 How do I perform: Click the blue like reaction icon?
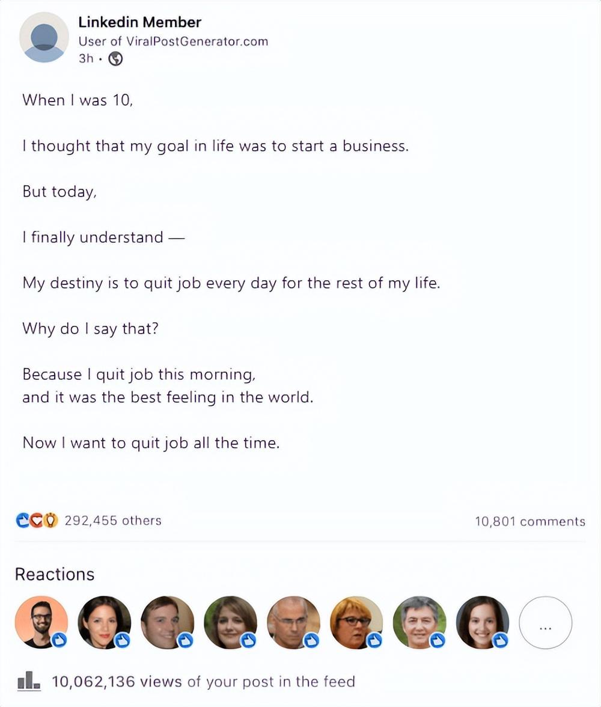click(x=23, y=520)
